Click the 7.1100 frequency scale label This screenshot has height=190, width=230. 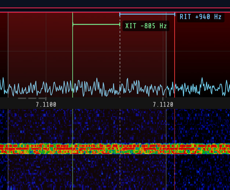click(46, 105)
